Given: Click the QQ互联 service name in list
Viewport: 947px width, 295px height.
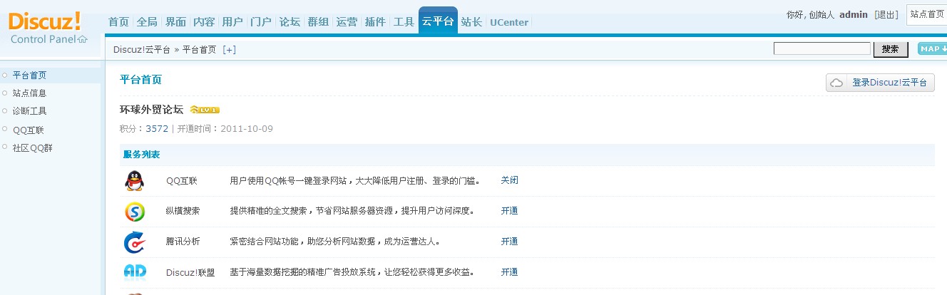Looking at the screenshot, I should click(x=182, y=181).
